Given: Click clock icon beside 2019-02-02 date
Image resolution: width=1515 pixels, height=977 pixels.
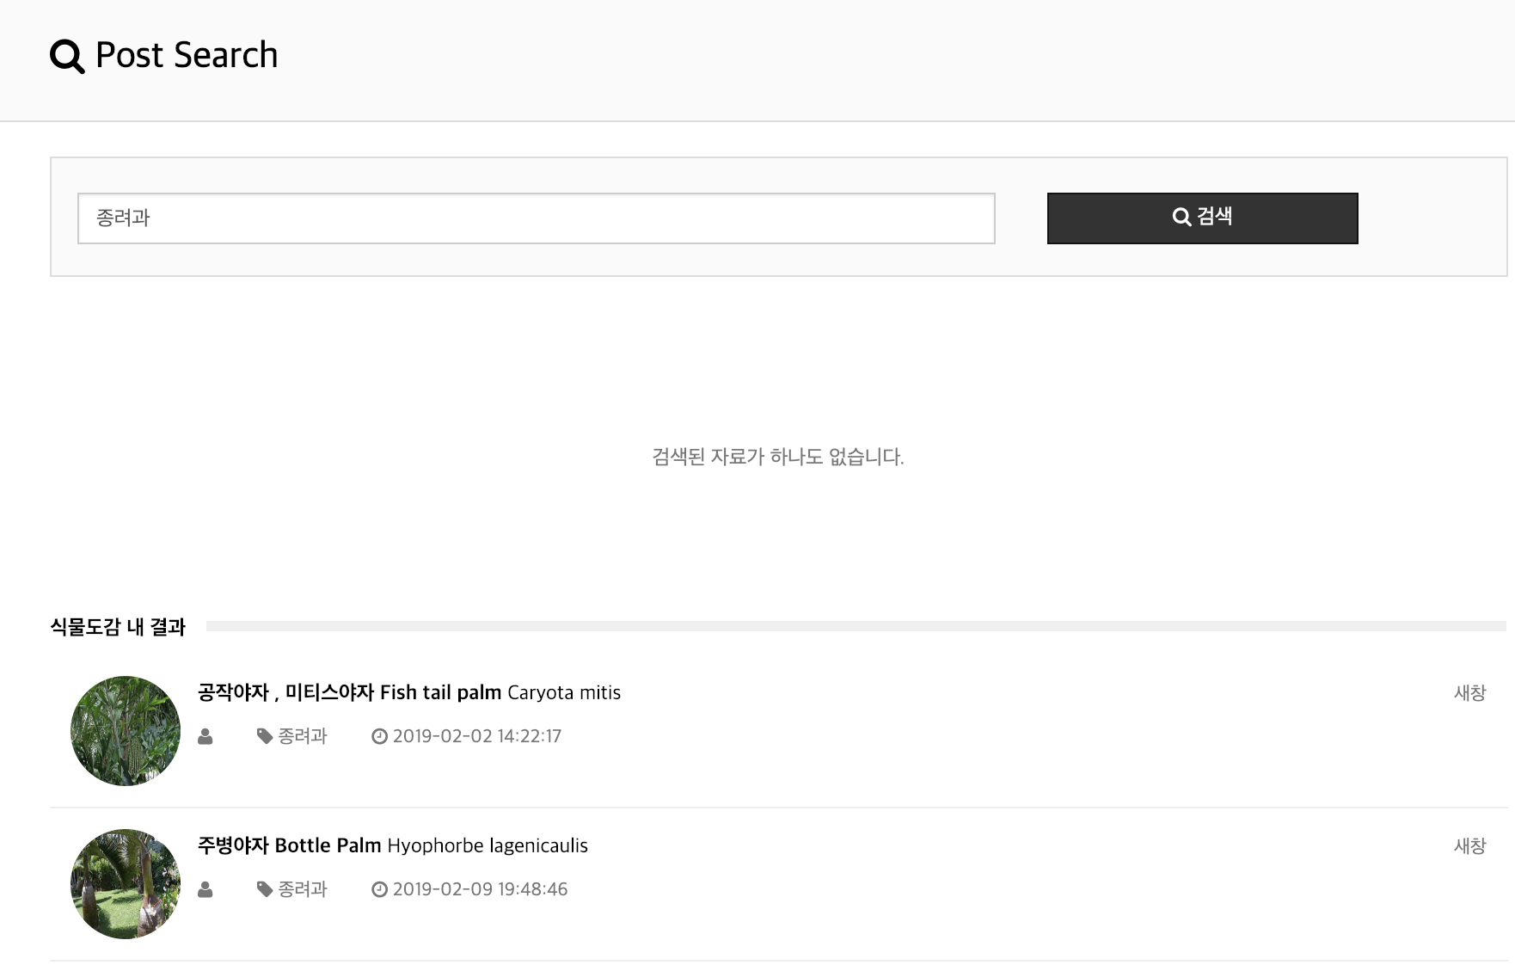Looking at the screenshot, I should (x=379, y=736).
